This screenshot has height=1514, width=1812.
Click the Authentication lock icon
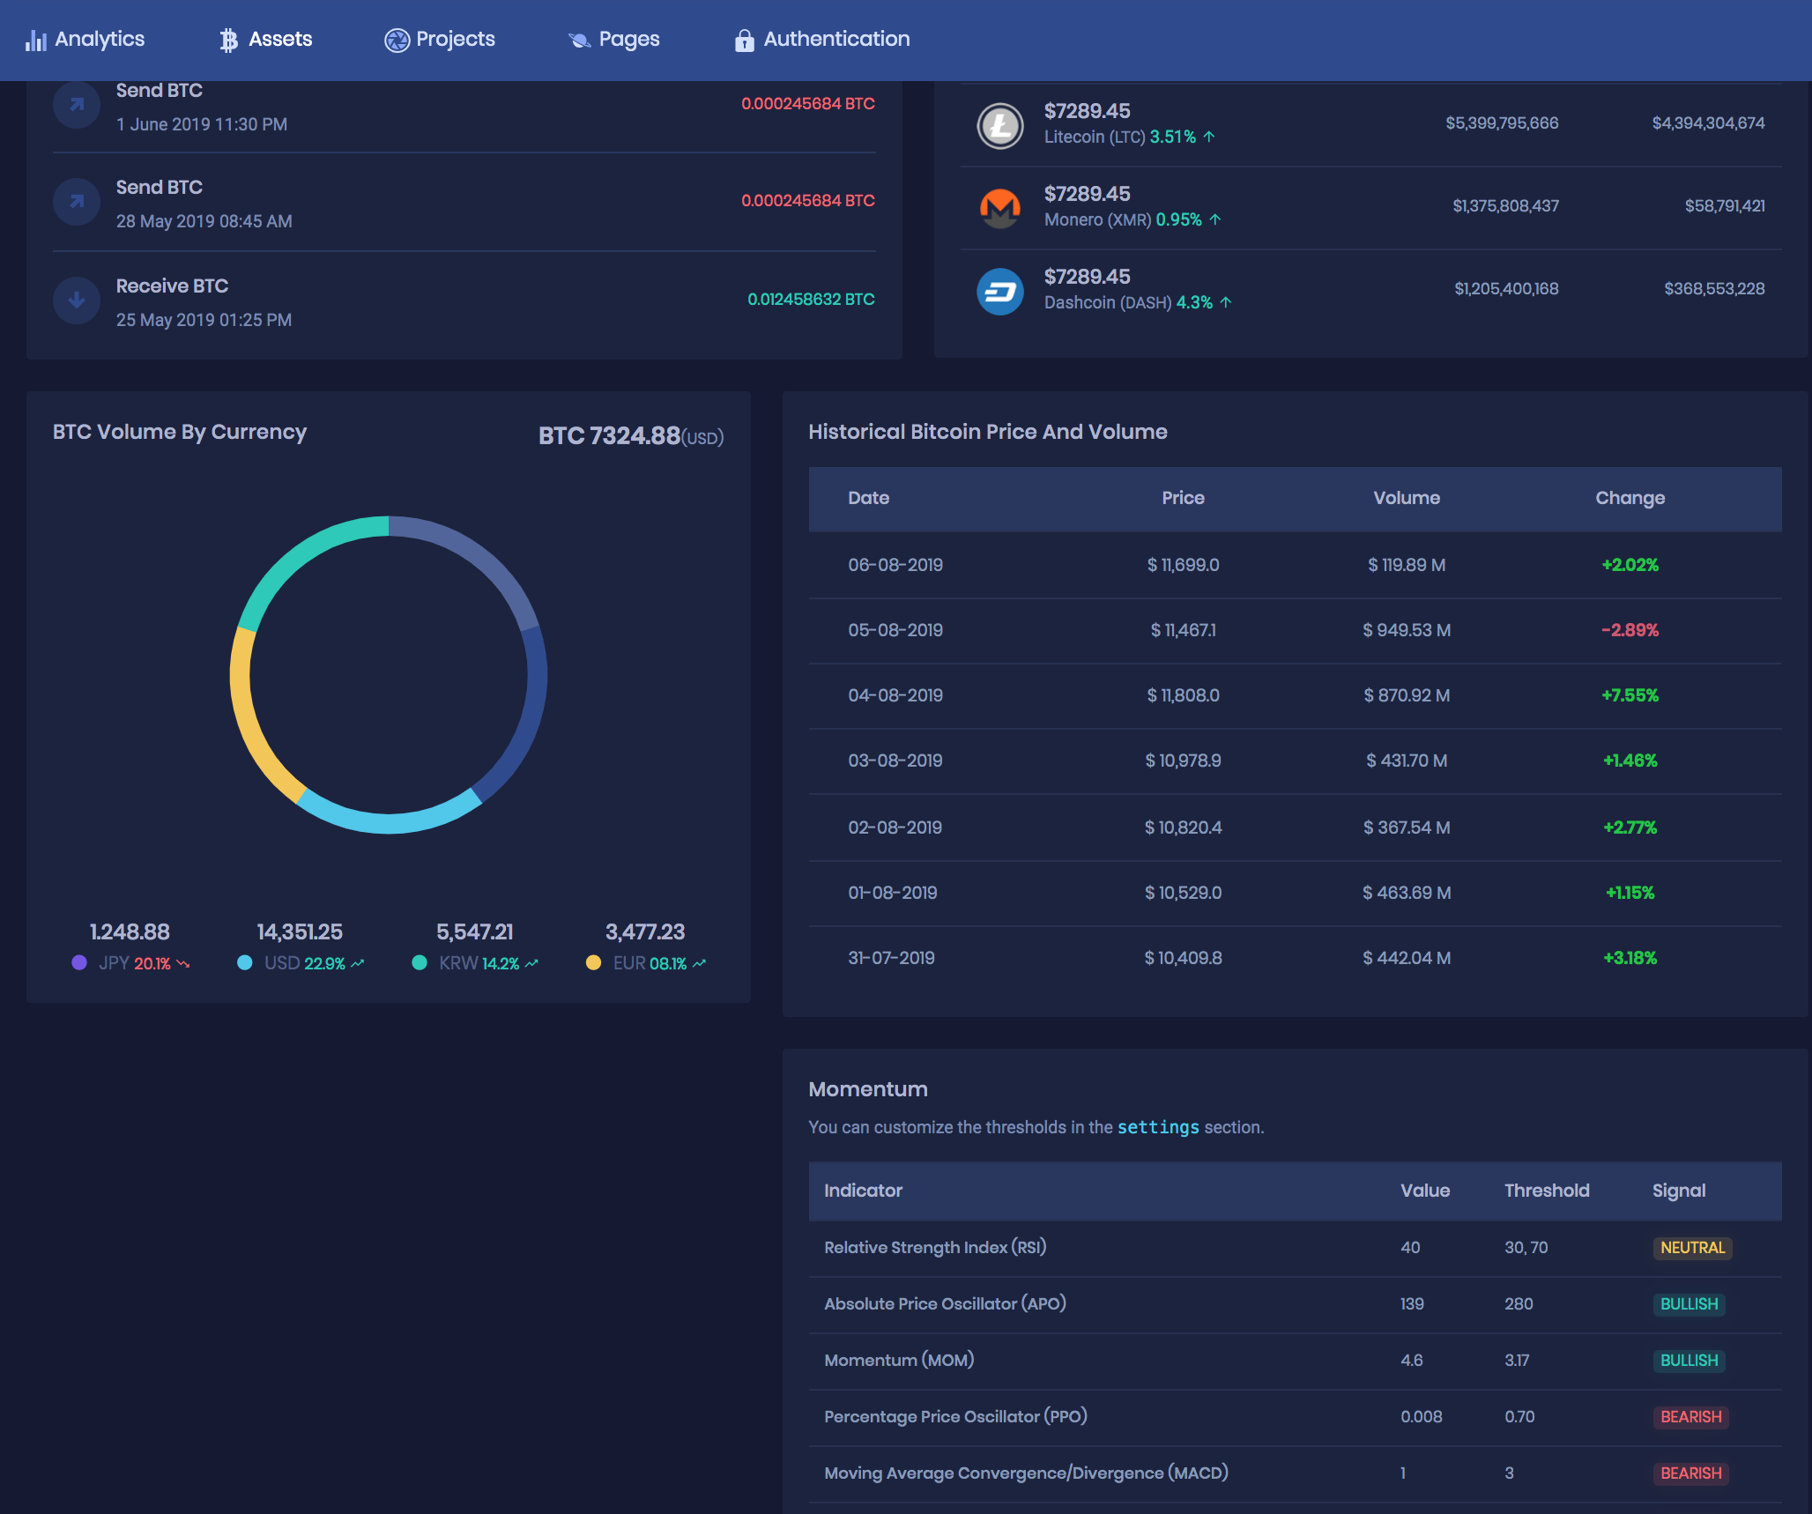click(x=745, y=40)
